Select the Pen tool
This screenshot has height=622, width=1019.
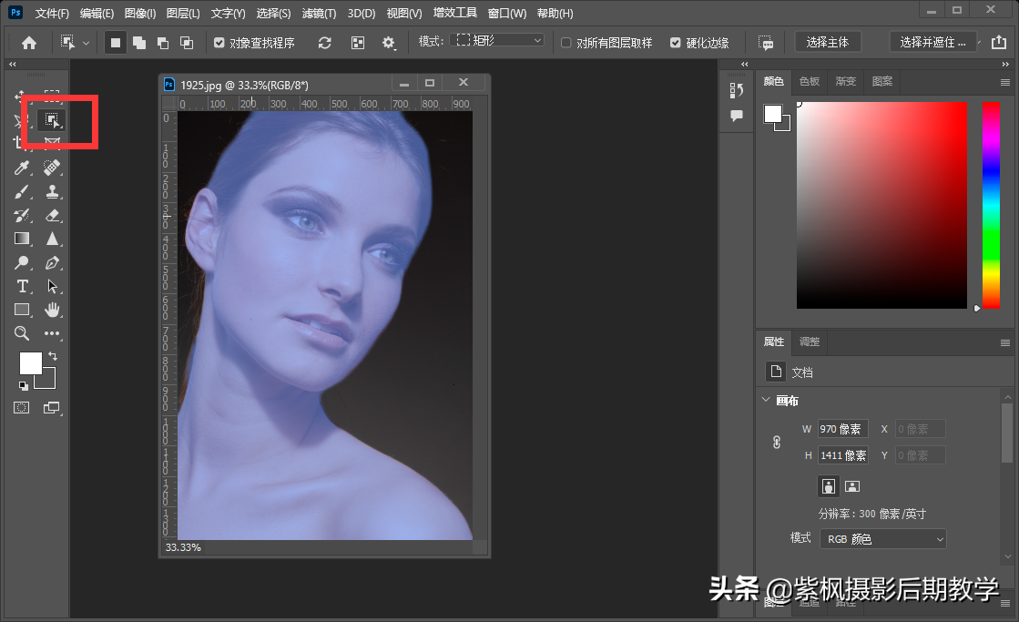click(x=52, y=262)
